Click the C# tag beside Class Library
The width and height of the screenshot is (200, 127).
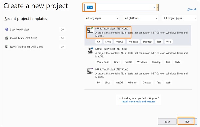[x=62, y=38]
